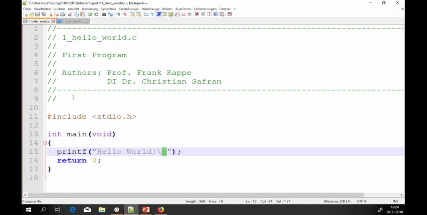The width and height of the screenshot is (427, 215).
Task: Click the ABC spell check icon
Action: point(230,14)
